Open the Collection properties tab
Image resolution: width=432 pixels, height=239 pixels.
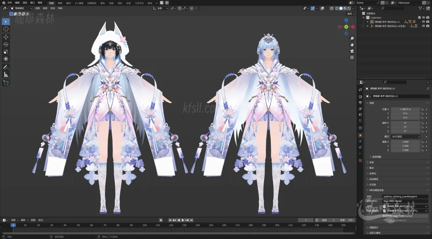(360, 128)
